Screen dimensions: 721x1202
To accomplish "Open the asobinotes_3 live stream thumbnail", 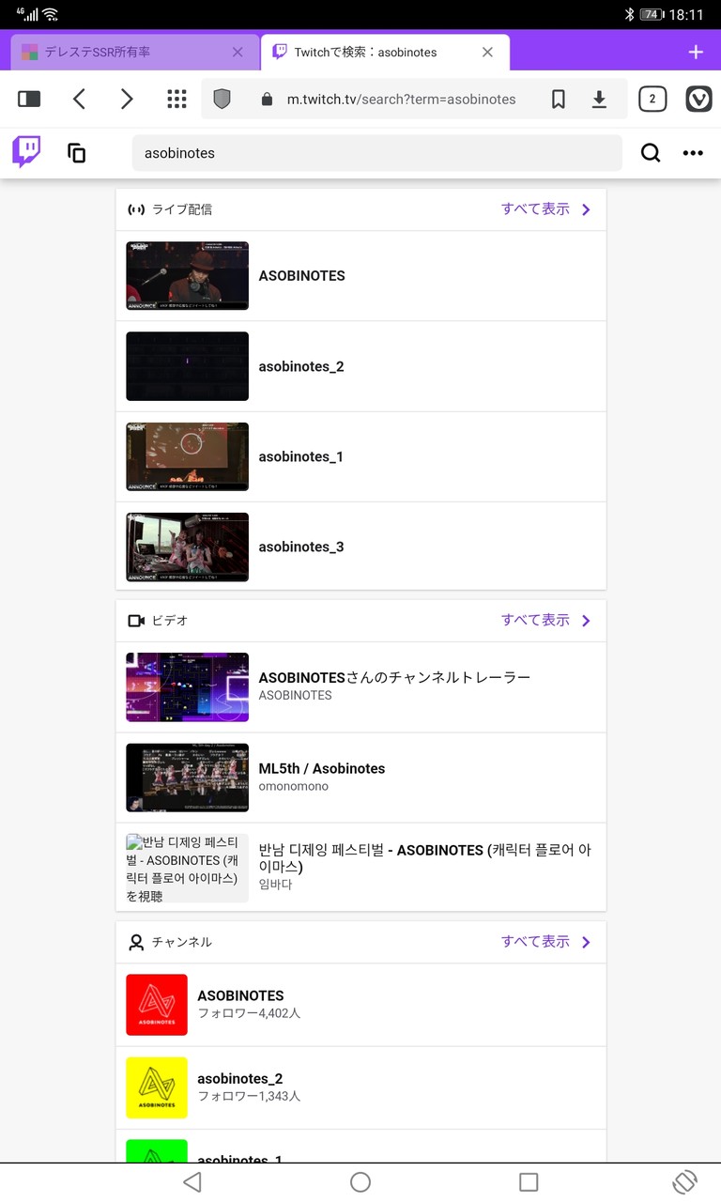I will 188,547.
